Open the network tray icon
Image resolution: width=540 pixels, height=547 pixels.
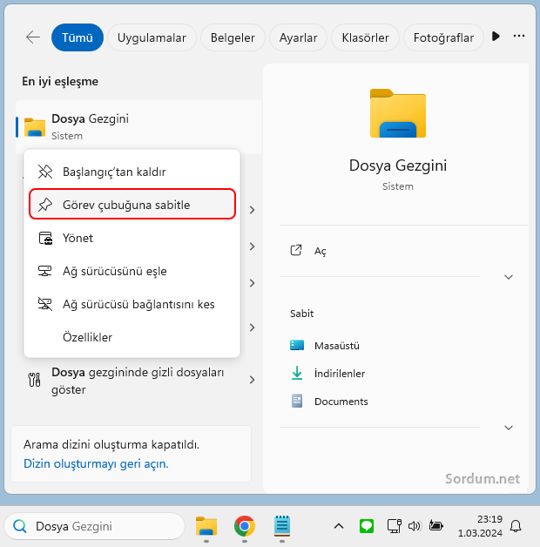(395, 526)
